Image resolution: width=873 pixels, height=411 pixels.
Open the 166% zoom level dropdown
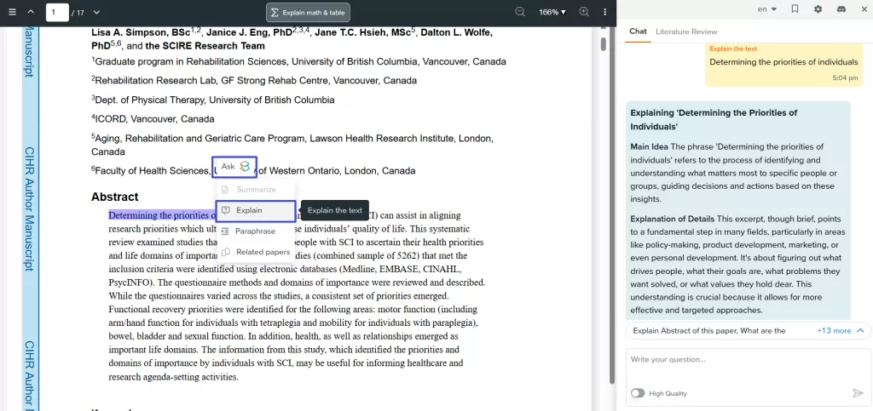pos(552,12)
